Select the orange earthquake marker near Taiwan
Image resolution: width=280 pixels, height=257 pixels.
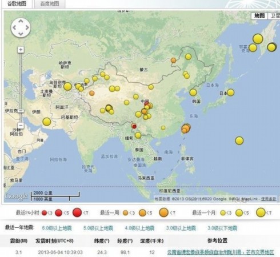point(186,128)
